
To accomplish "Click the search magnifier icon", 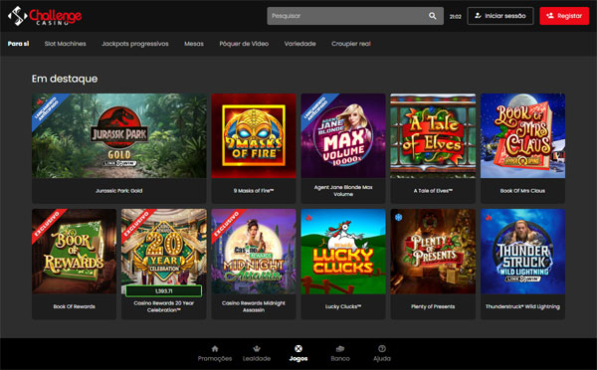I will tap(433, 16).
